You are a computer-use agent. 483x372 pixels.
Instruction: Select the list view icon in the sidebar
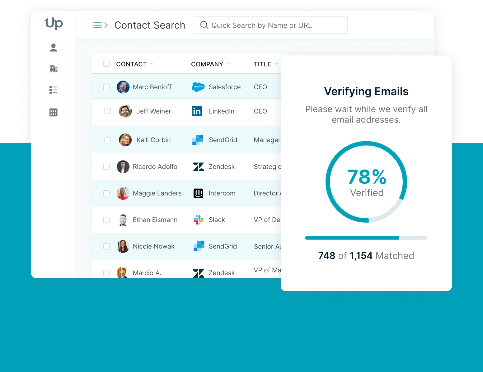click(53, 90)
